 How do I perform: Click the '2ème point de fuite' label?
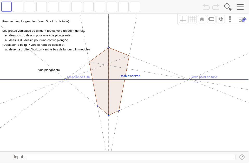[x=204, y=77]
